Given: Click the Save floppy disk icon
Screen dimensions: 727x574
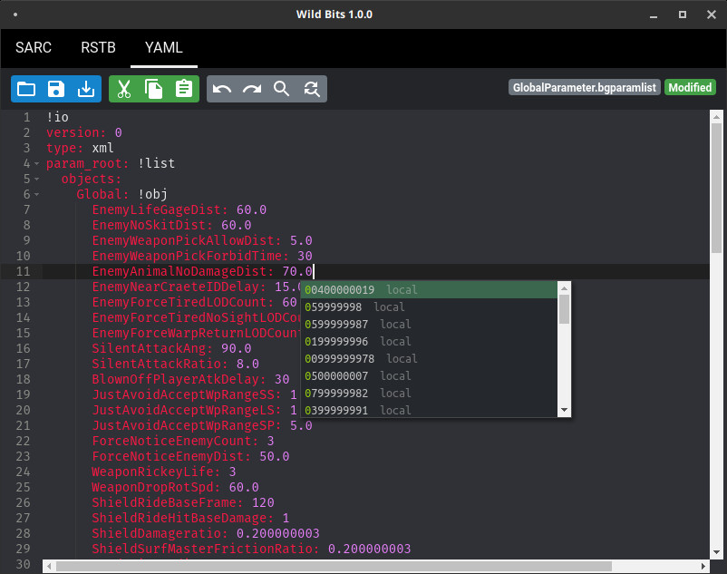Looking at the screenshot, I should click(55, 88).
